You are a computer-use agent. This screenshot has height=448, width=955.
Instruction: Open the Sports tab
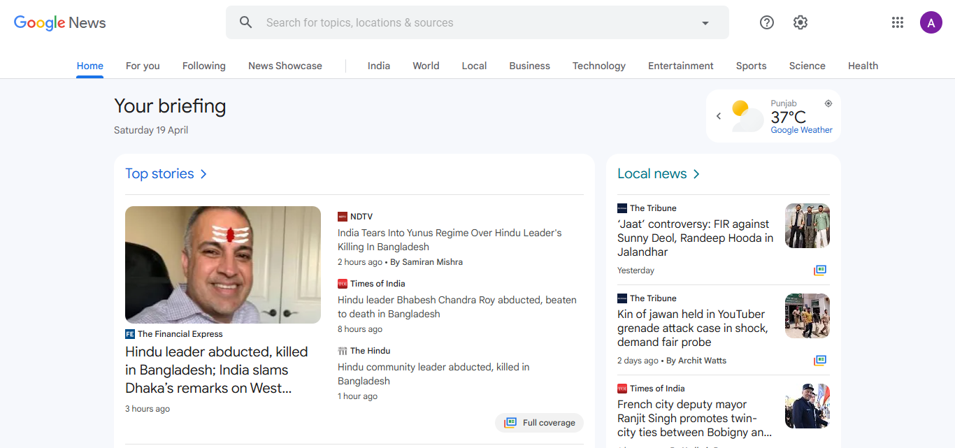752,66
